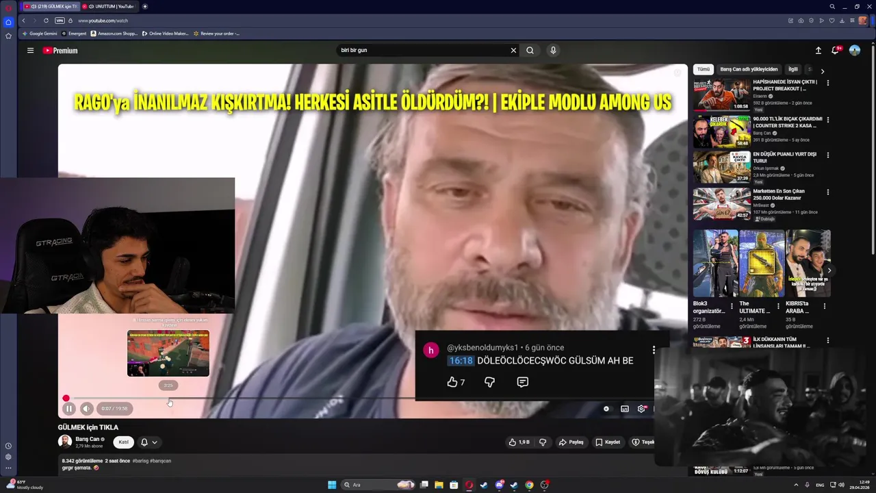This screenshot has height=493, width=876.
Task: Select the Barış Can adlı yükleyiciden chip
Action: pos(749,69)
